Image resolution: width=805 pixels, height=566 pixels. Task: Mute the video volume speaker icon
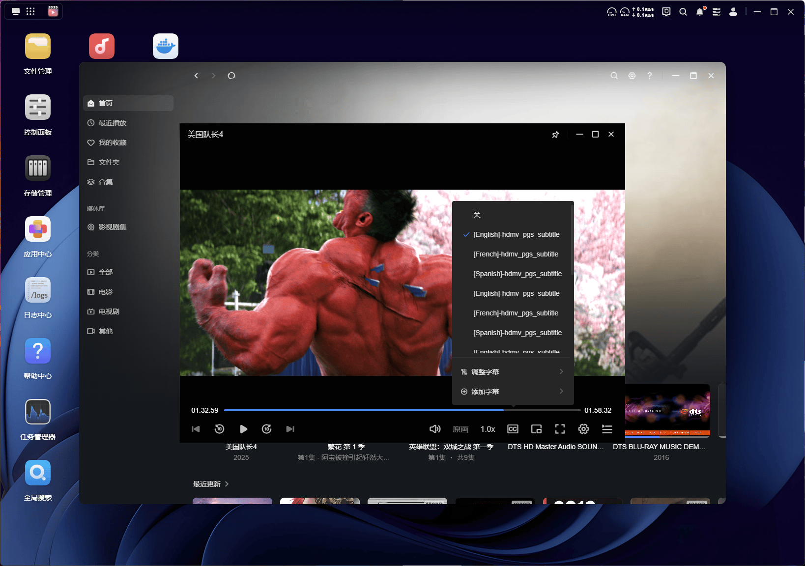[x=435, y=429]
